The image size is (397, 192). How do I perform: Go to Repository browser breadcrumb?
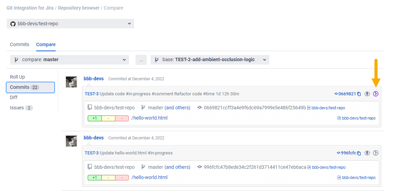click(79, 8)
